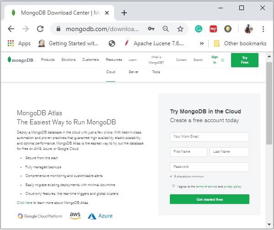This screenshot has height=230, width=274.
Task: Switch to the Server tab
Action: pos(133,72)
